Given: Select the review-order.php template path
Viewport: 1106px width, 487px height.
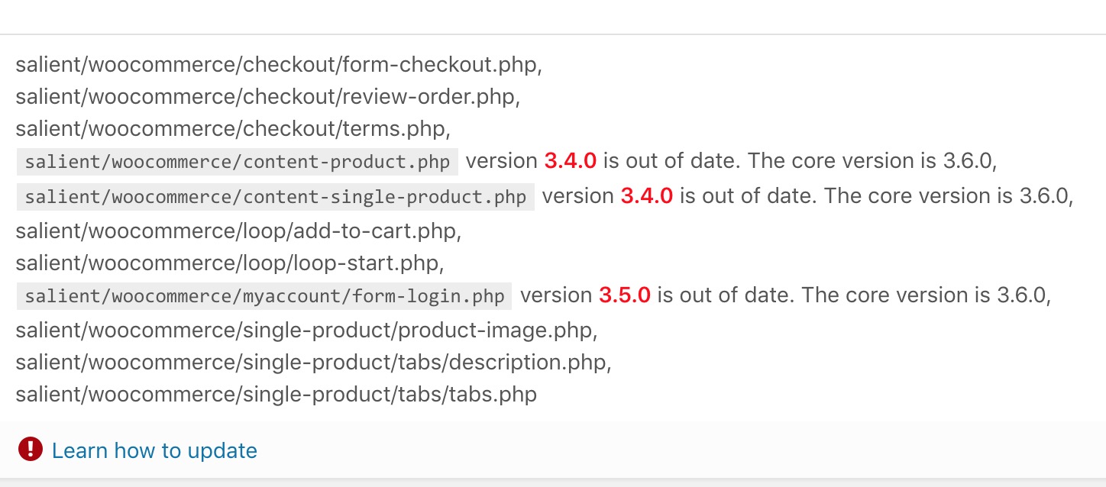Looking at the screenshot, I should pos(267,97).
